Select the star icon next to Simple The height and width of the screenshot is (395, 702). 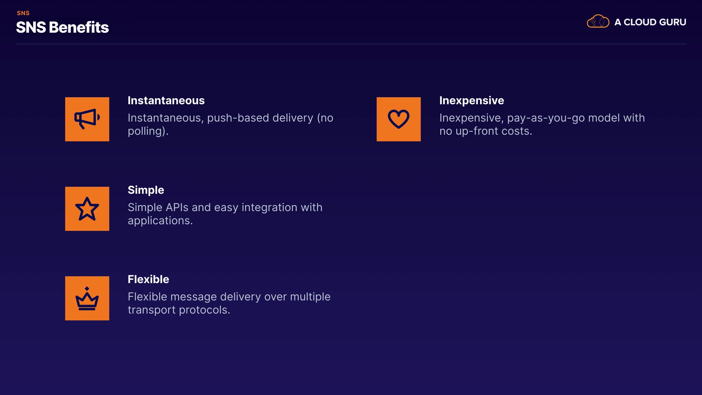tap(87, 209)
